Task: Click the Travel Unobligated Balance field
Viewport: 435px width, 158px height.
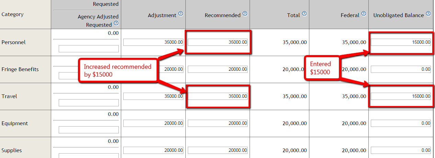Action: click(x=401, y=96)
